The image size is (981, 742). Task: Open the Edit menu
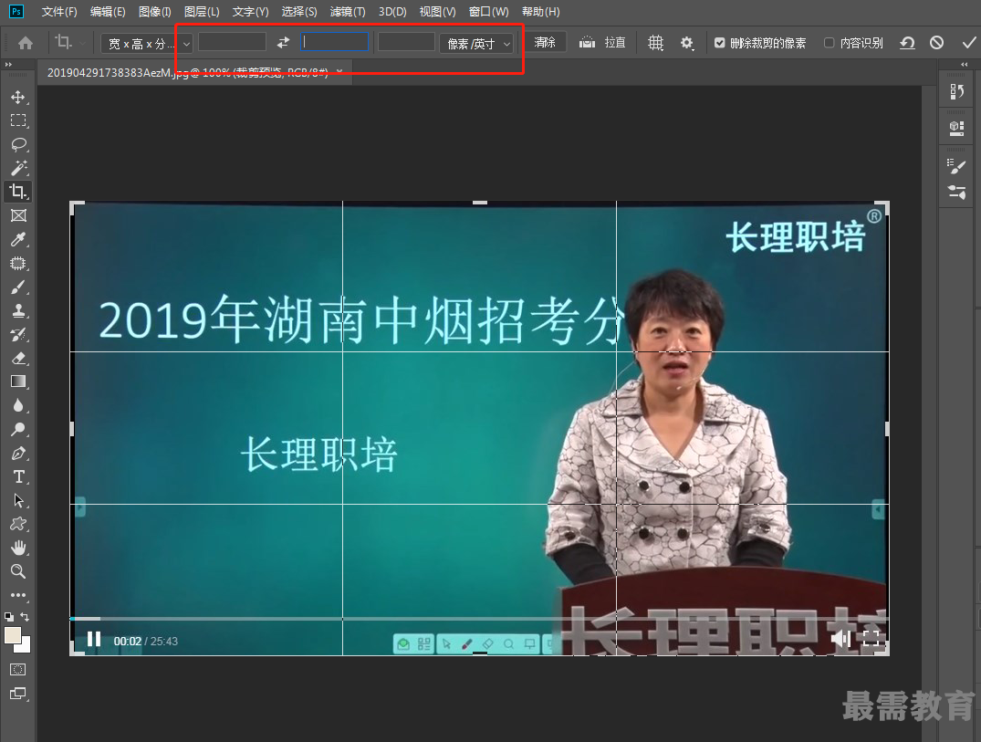107,11
